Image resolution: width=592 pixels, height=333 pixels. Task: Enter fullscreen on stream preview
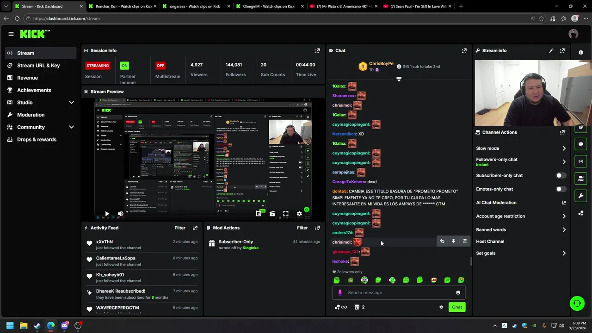286,214
